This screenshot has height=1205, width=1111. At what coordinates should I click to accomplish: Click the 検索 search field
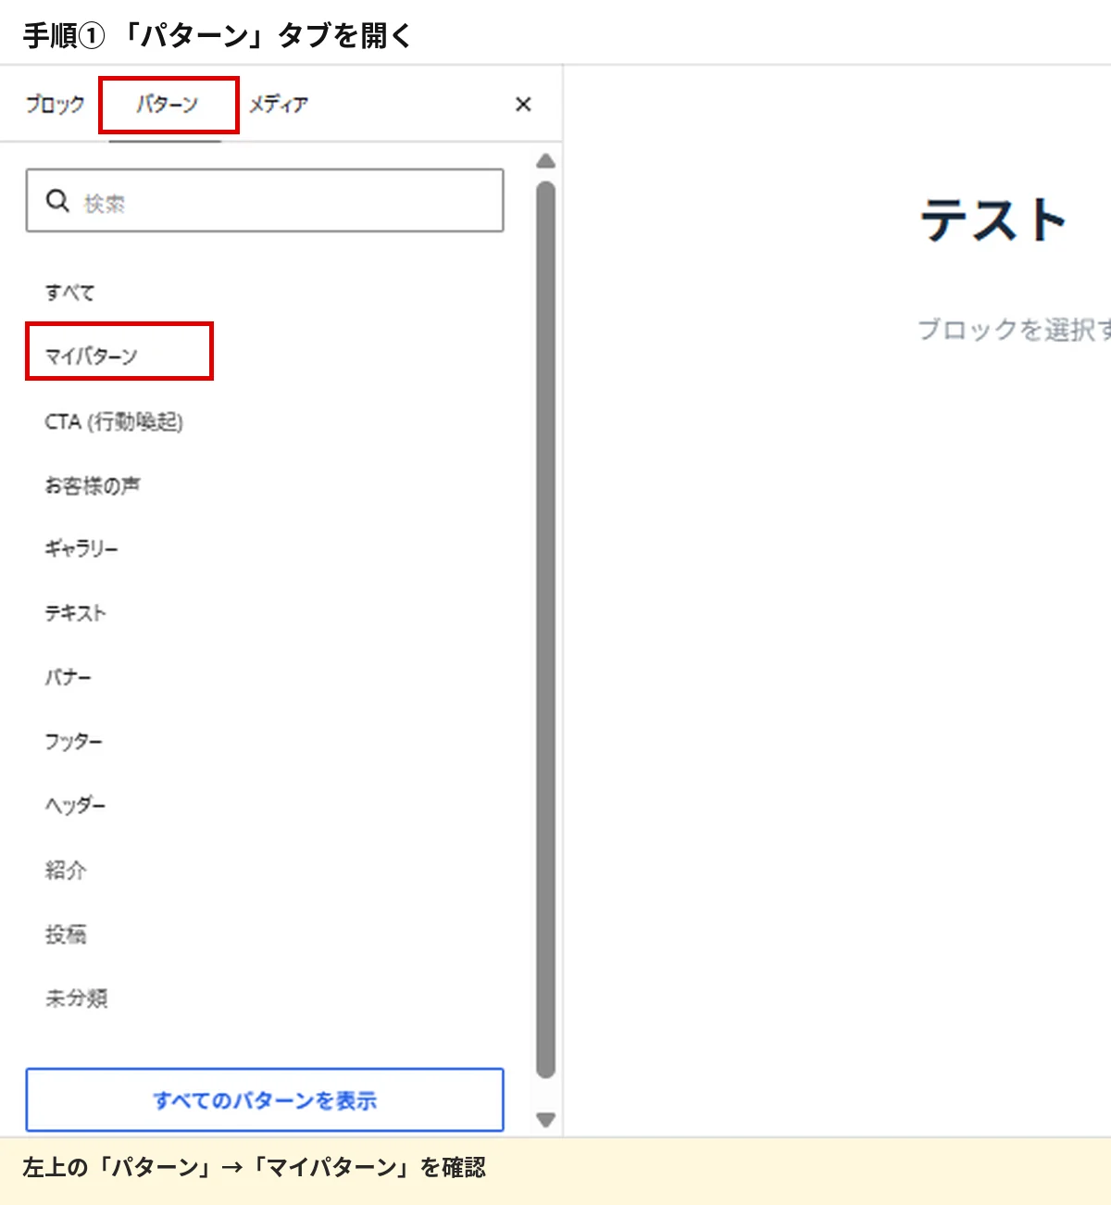(265, 200)
